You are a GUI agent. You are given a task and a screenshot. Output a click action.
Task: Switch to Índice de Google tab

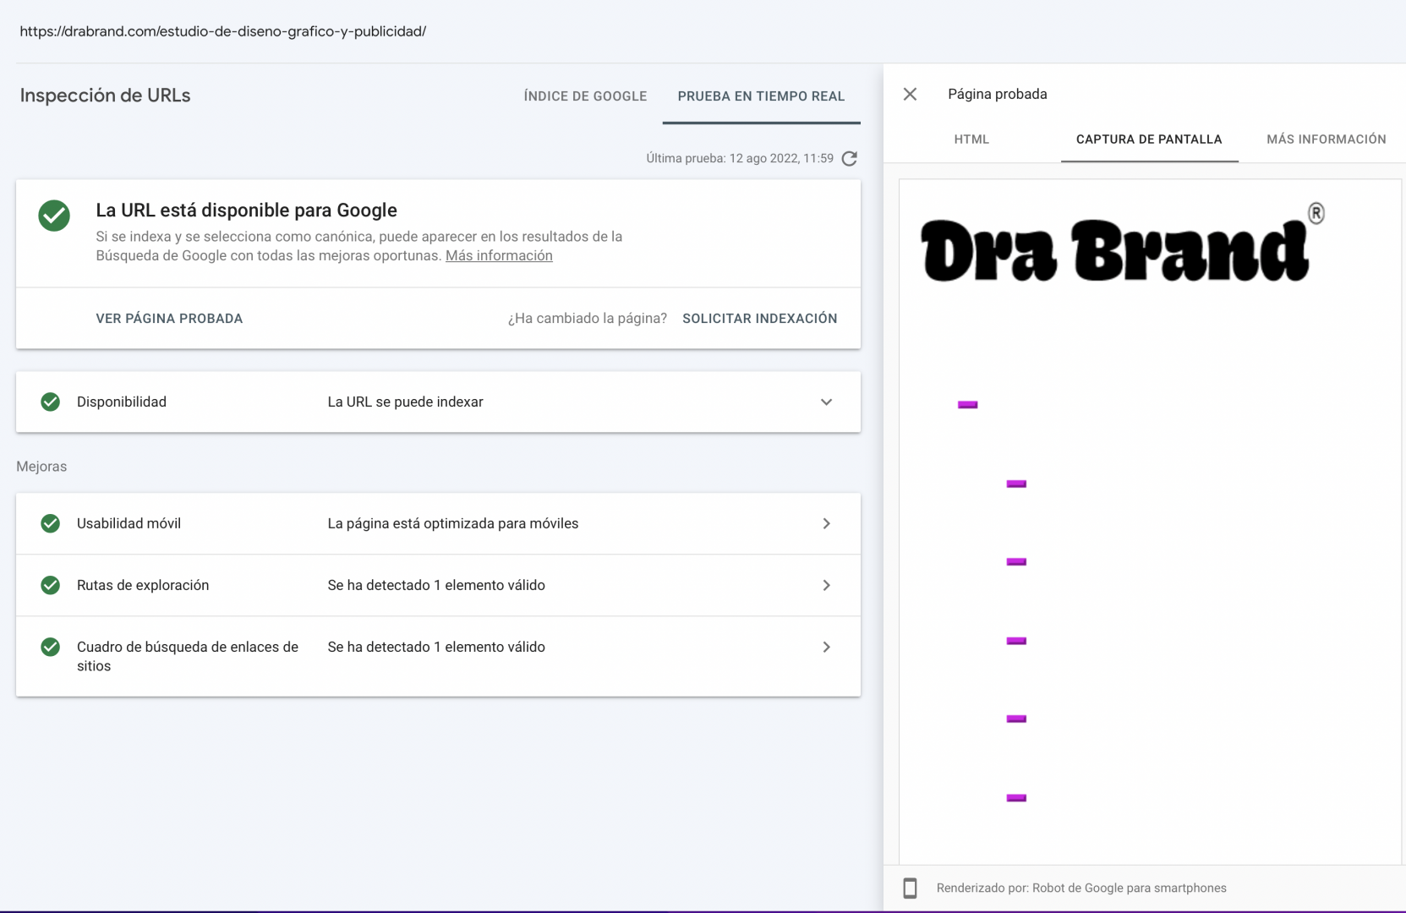coord(585,96)
